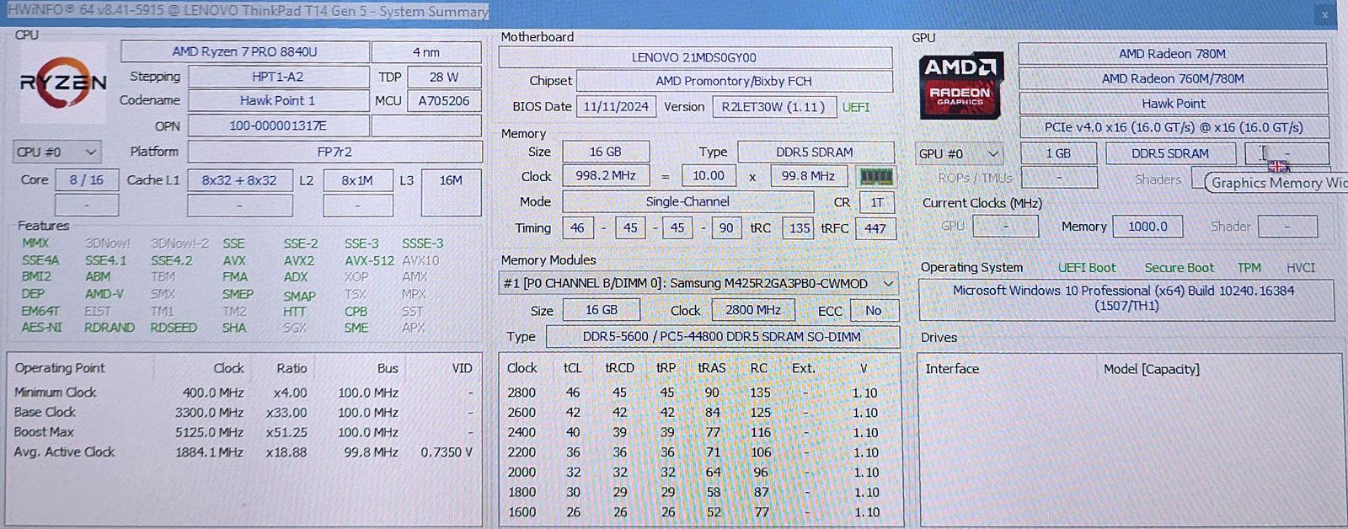1348x529 pixels.
Task: Select the 16 GB memory size field
Action: tap(605, 152)
